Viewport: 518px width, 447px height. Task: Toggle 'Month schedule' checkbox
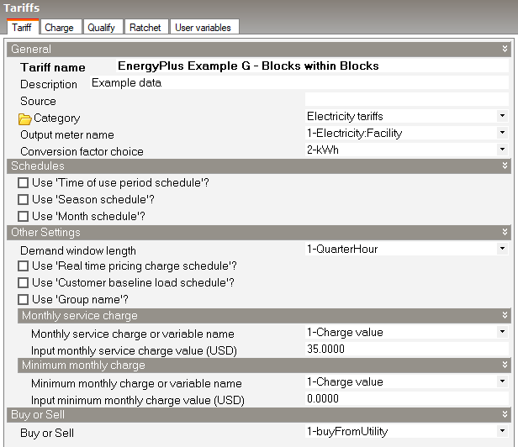pos(24,217)
